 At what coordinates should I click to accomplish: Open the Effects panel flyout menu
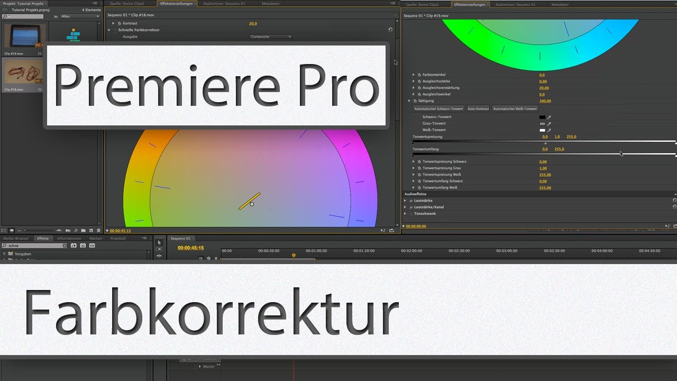144,238
